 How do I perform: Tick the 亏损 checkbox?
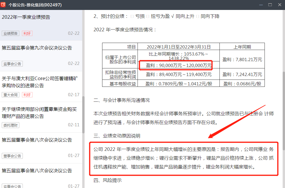132,17
